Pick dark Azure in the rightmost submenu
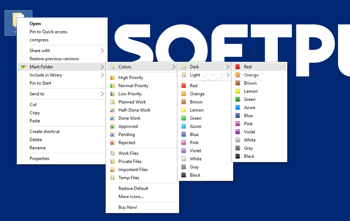 tap(238, 108)
